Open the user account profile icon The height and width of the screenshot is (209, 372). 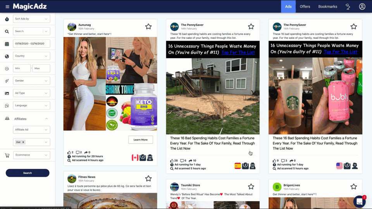pyautogui.click(x=362, y=7)
